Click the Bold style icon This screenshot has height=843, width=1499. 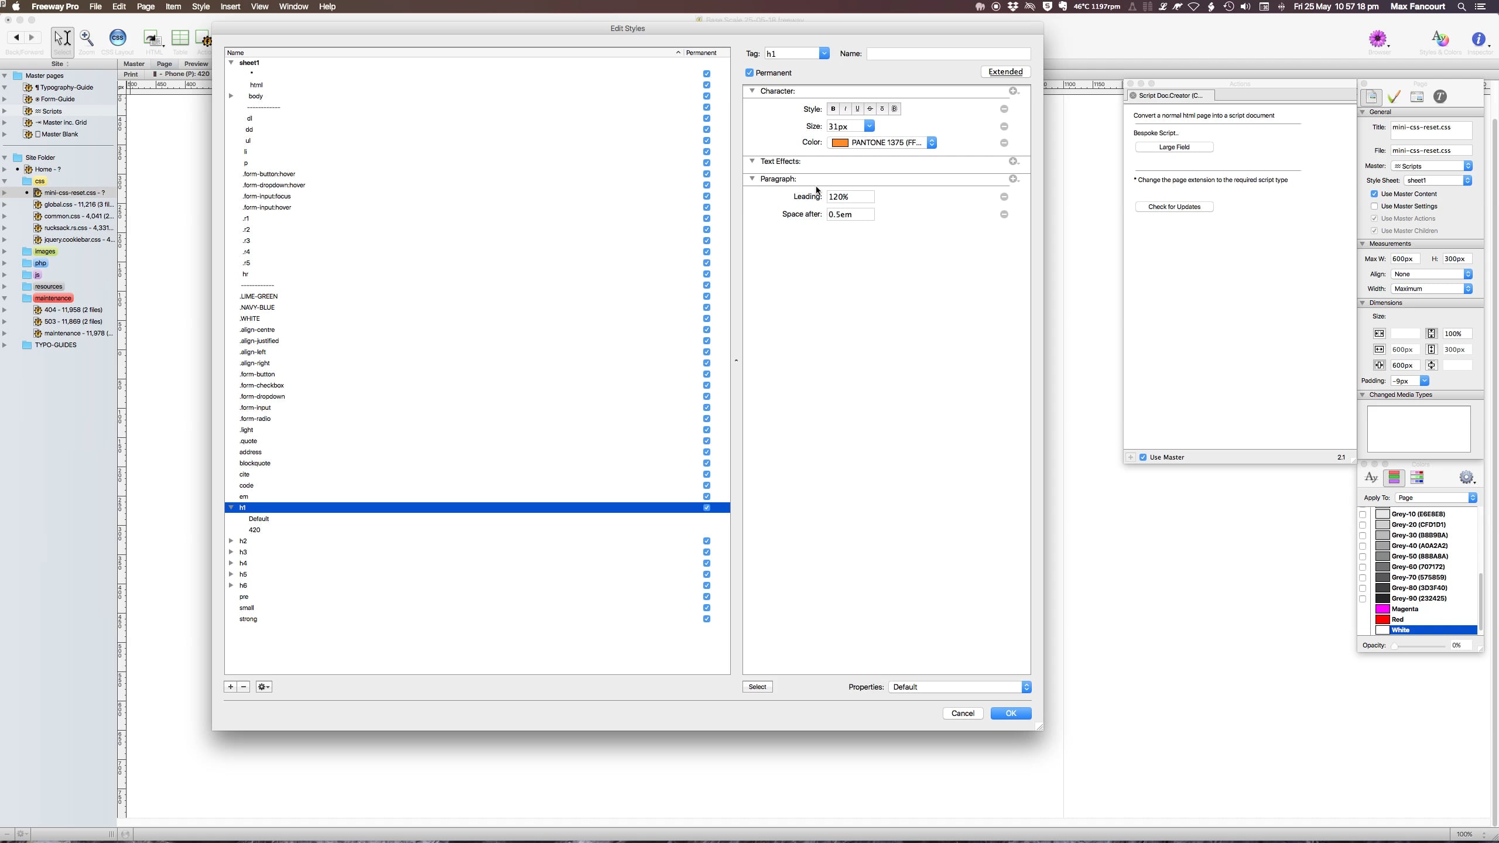click(833, 109)
